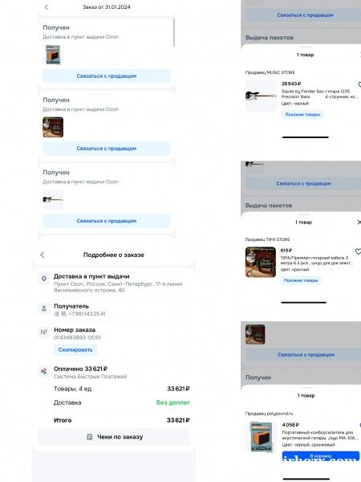Image resolution: width=361 pixels, height=482 pixels.
Task: Tap the recipient person icon
Action: point(44,308)
